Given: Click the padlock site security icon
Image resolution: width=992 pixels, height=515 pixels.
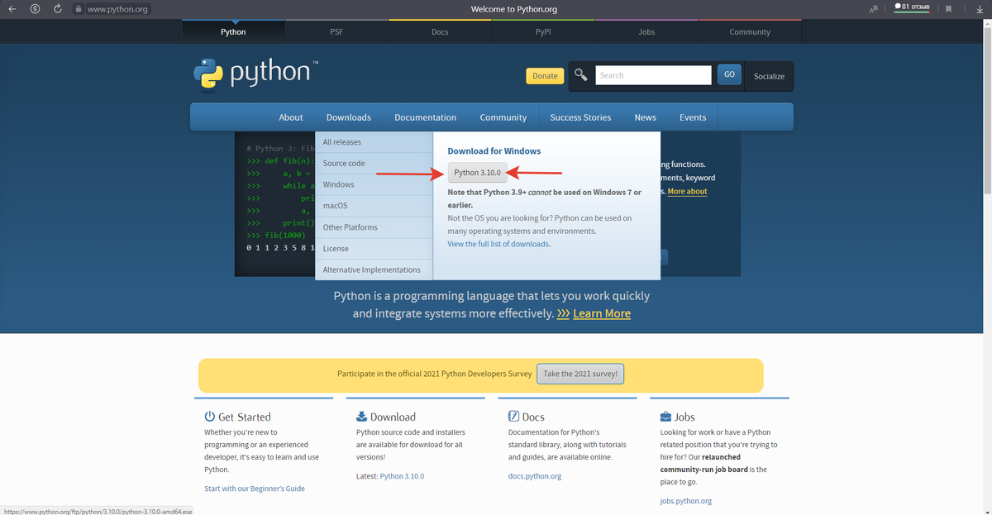Looking at the screenshot, I should (79, 9).
